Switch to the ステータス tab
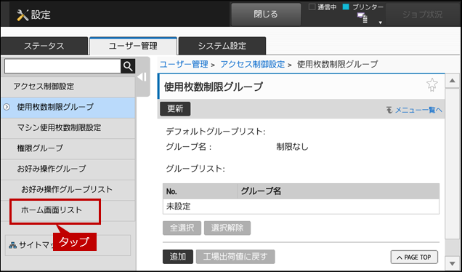 pos(44,46)
